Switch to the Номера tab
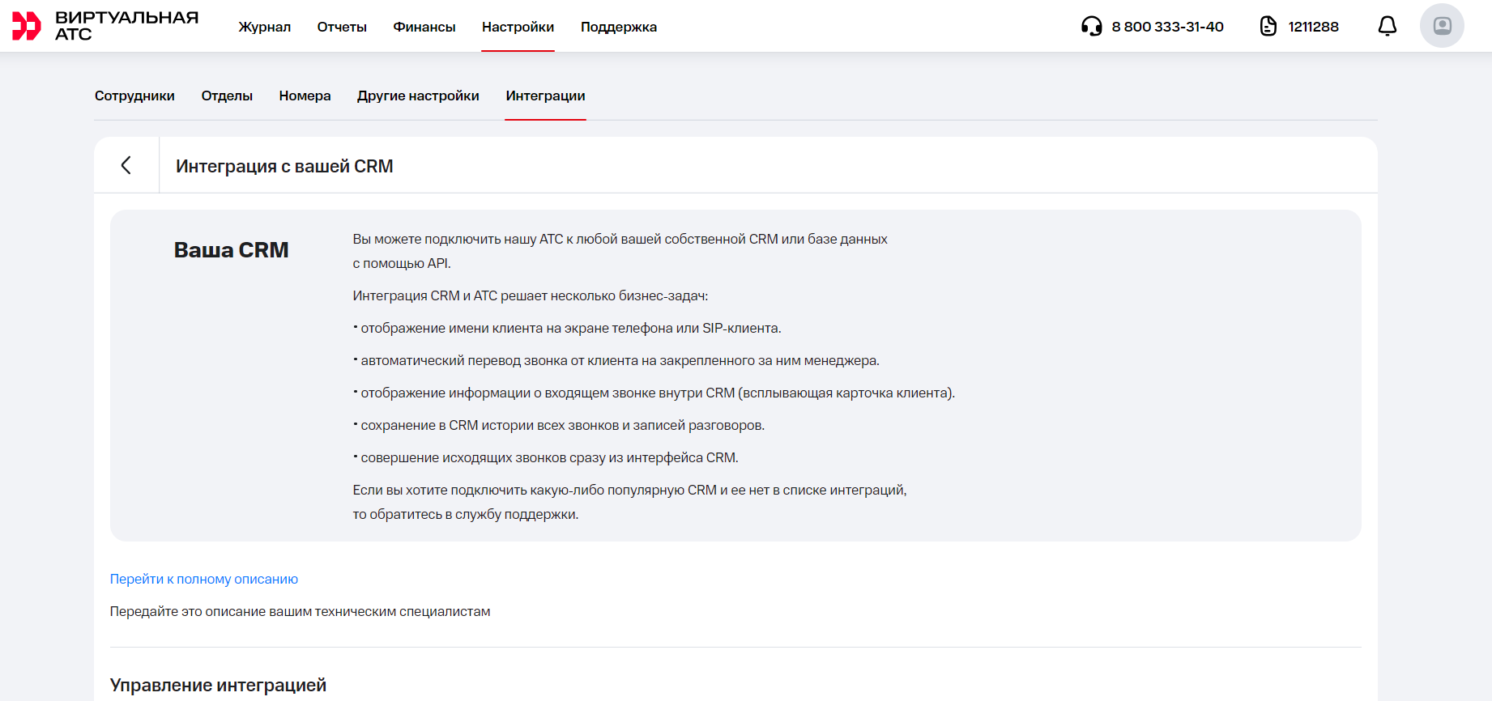The height and width of the screenshot is (701, 1492). (305, 96)
